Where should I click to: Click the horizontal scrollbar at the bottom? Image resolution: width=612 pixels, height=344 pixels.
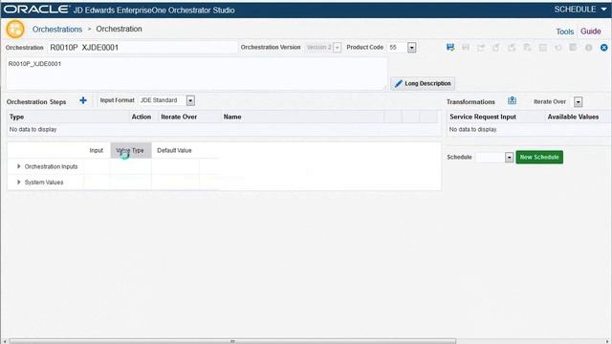click(232, 341)
